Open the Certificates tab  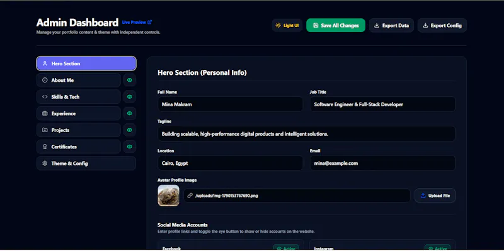pos(78,147)
